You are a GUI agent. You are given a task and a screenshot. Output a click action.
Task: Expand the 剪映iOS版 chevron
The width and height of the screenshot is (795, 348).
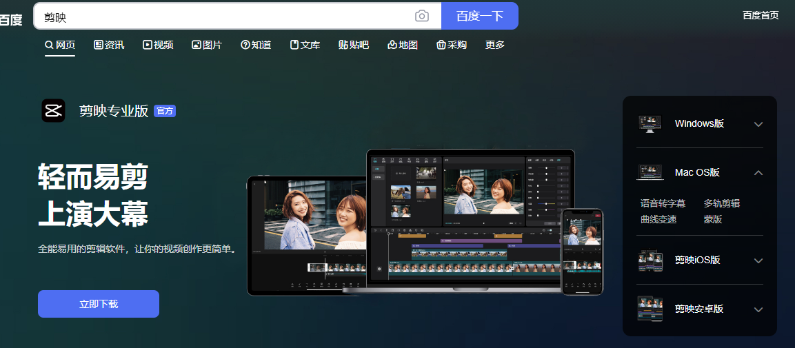[758, 261]
